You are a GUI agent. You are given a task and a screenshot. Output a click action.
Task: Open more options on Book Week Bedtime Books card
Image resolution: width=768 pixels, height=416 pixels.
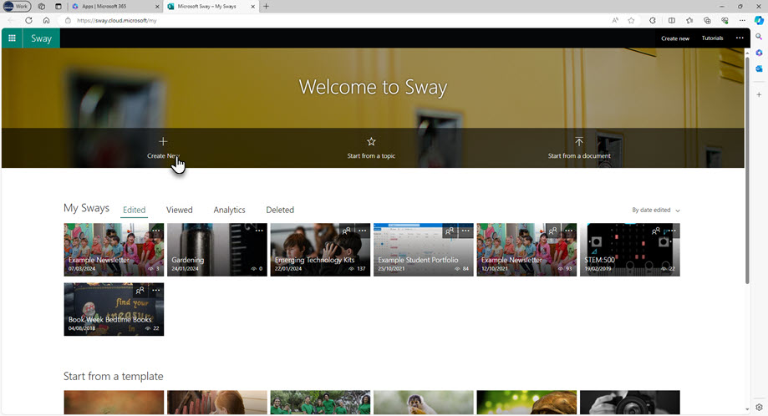[155, 290]
